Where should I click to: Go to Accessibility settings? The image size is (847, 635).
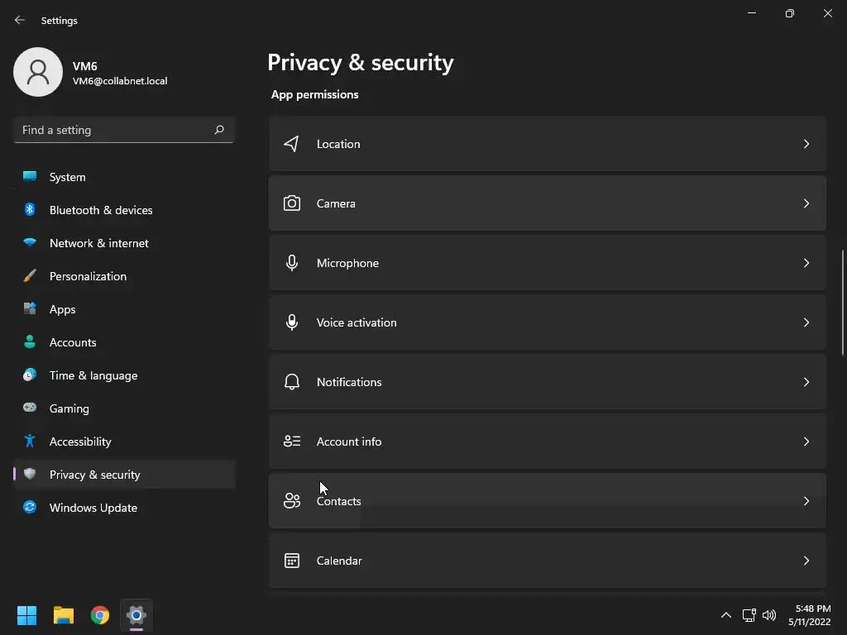tap(80, 442)
